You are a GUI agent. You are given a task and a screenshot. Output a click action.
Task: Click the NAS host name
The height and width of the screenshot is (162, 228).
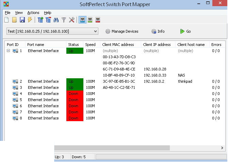tap(181, 75)
